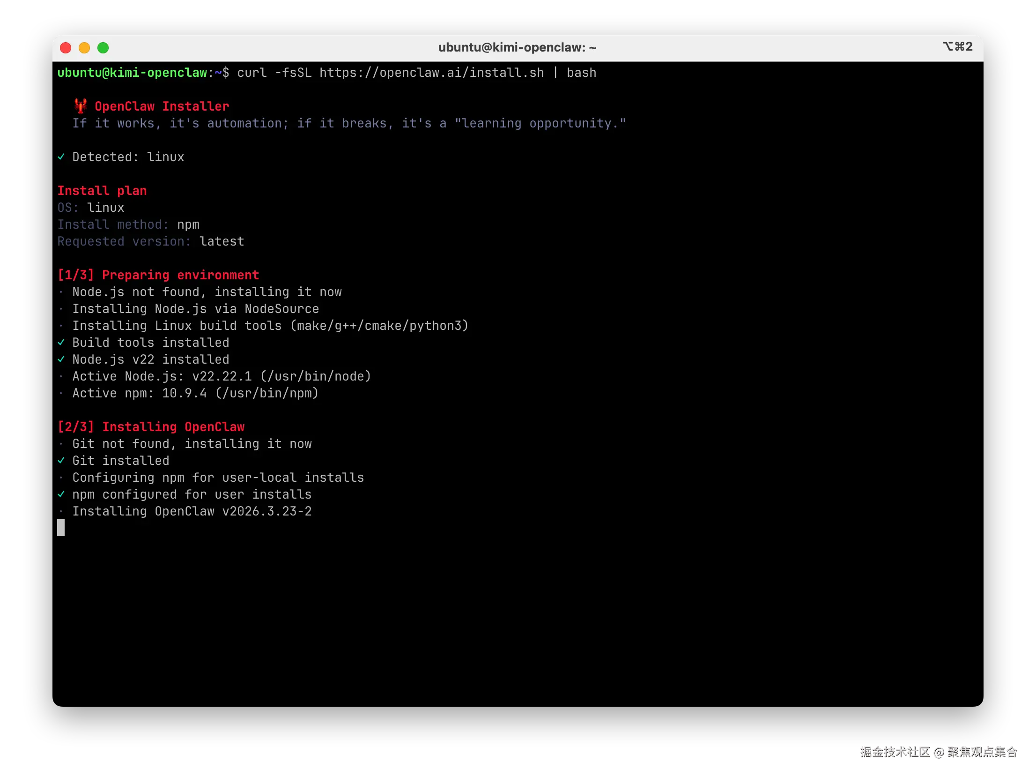Click the lobster icon beside OpenClaw Installer
The height and width of the screenshot is (777, 1036).
(81, 106)
